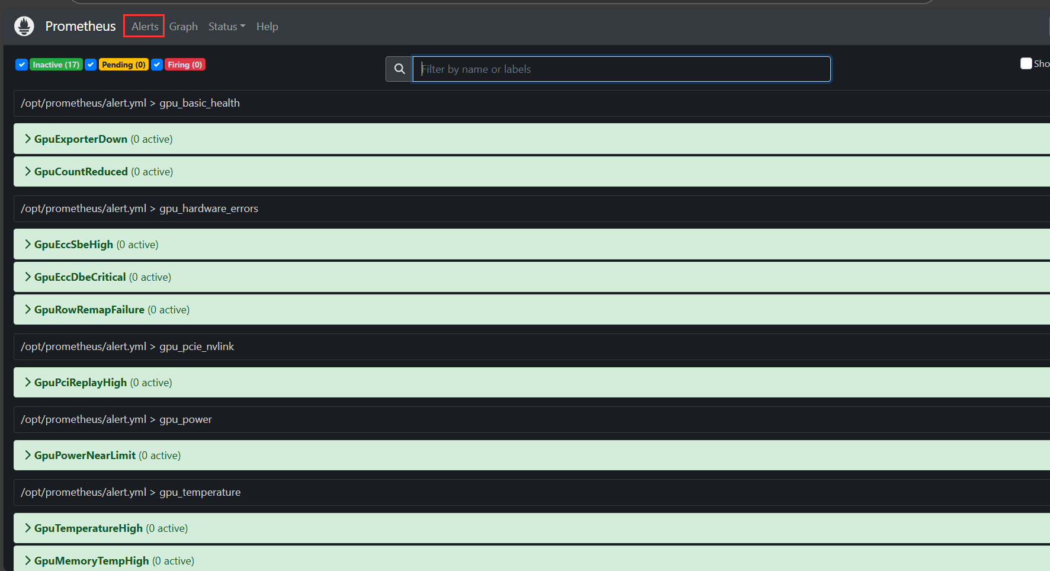The height and width of the screenshot is (571, 1050).
Task: Toggle the Firing (0) filter checkbox
Action: [157, 65]
